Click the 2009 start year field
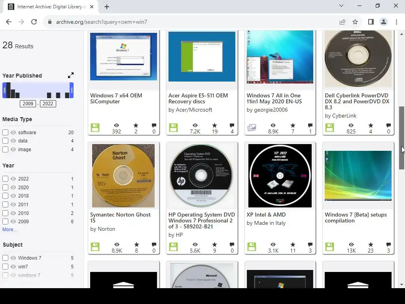Viewport: 405px width, 304px height. click(28, 104)
